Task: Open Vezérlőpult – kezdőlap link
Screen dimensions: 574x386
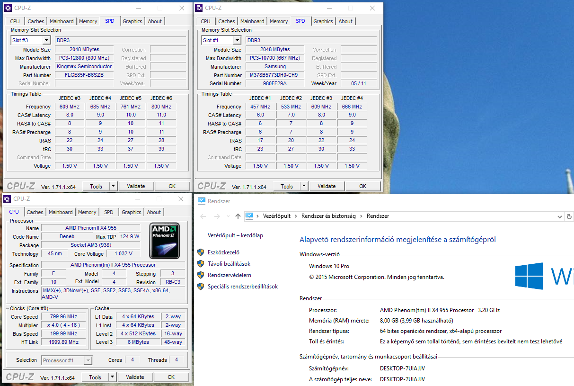Action: 235,235
